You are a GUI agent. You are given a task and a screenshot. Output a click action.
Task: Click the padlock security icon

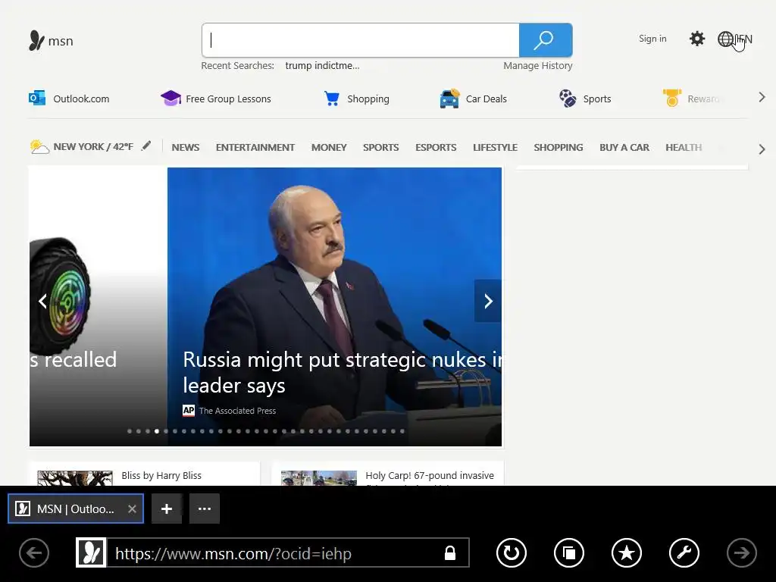click(x=450, y=552)
